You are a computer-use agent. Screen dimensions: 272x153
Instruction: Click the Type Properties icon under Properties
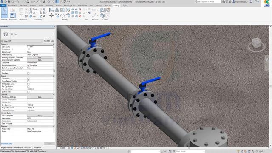click(x=12, y=10)
